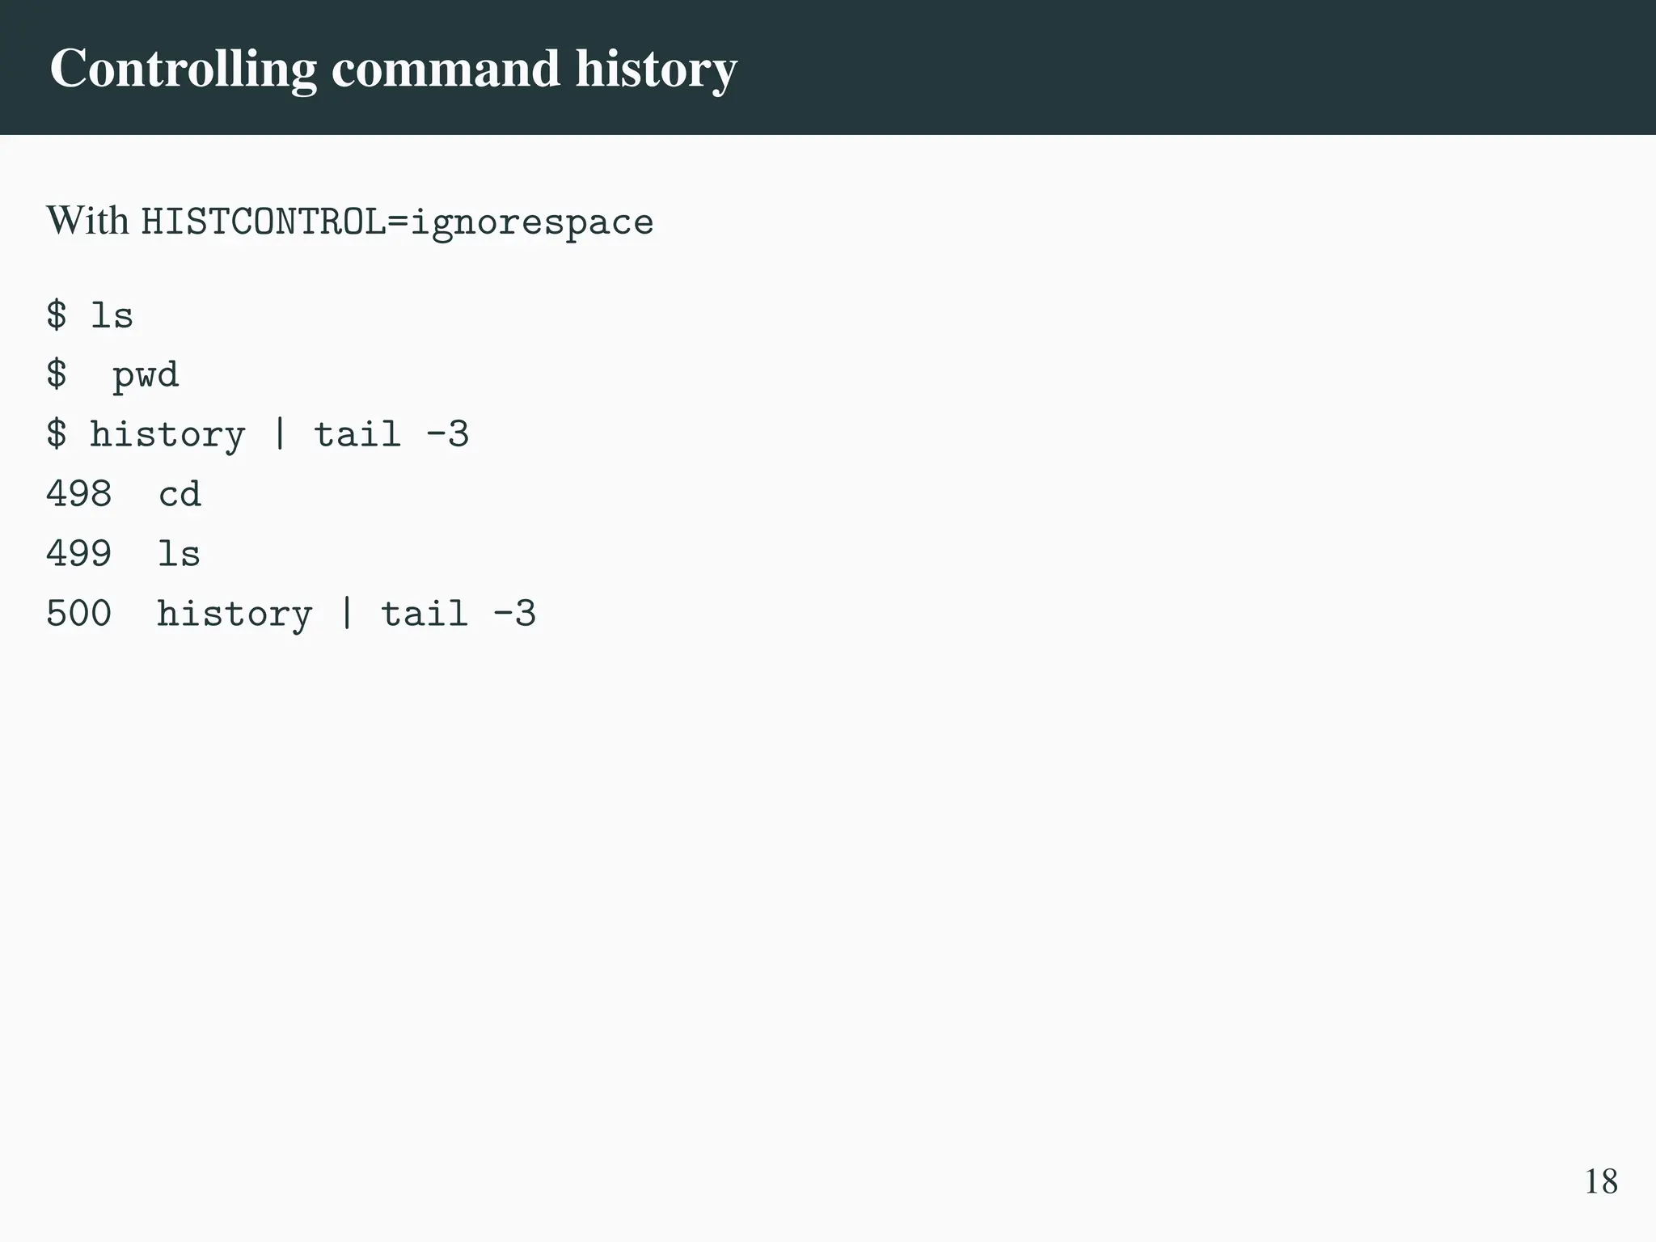Click the dollar prompt before pwd
The width and height of the screenshot is (1656, 1242).
click(x=56, y=375)
